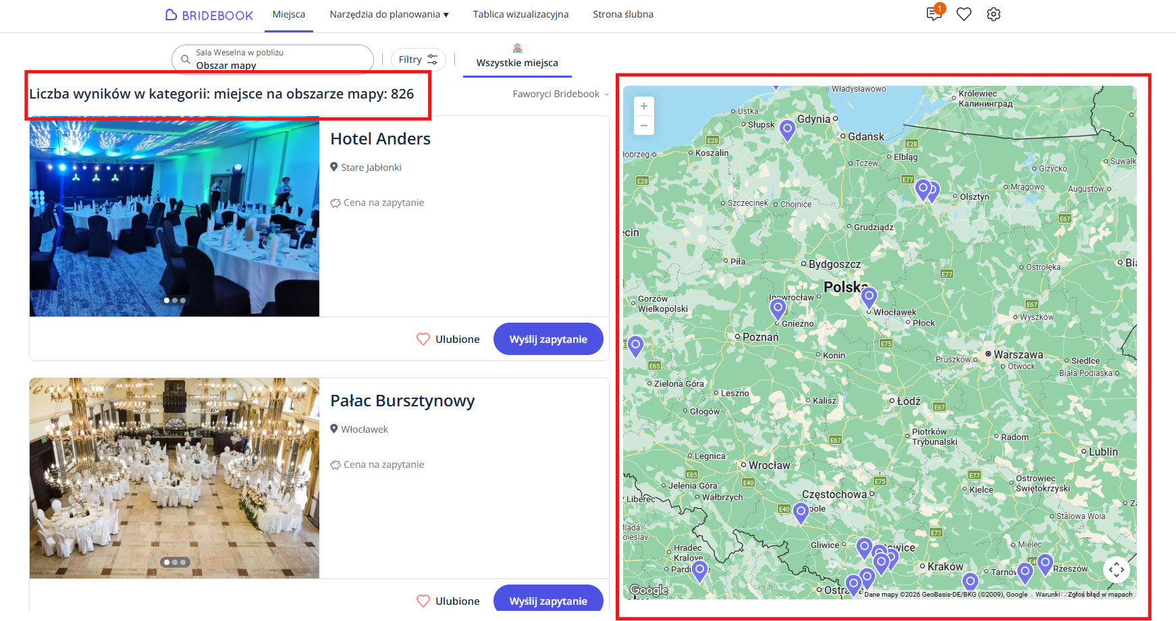This screenshot has width=1176, height=621.
Task: Add Hotel Anders to Ulubione
Action: point(448,339)
